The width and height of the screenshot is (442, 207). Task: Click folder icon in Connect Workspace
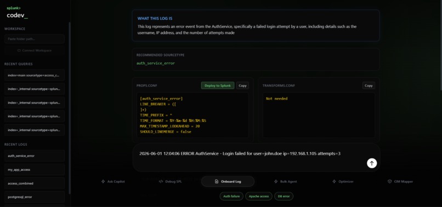click(x=19, y=50)
